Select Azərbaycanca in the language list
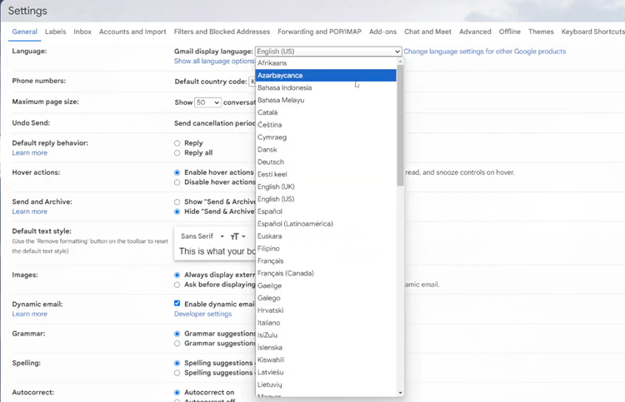Image resolution: width=625 pixels, height=402 pixels. (x=326, y=75)
